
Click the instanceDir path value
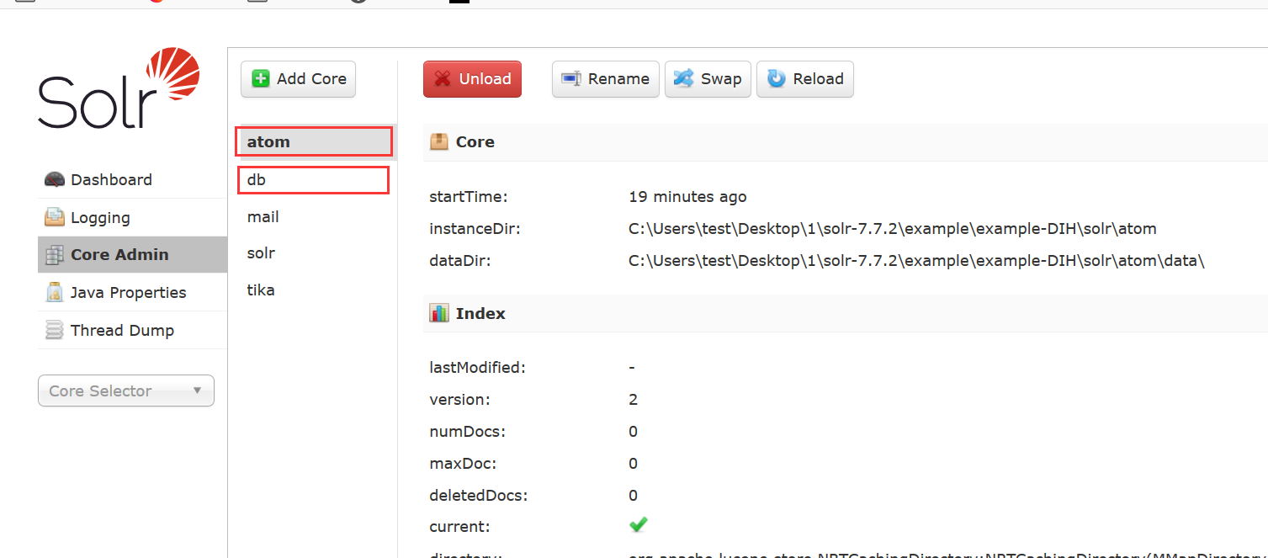pyautogui.click(x=893, y=228)
